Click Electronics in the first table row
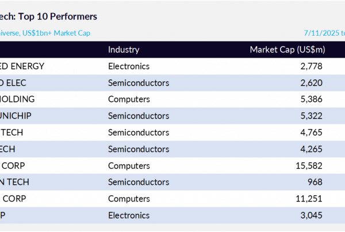Viewport: 345px width, 232px height. tap(129, 66)
